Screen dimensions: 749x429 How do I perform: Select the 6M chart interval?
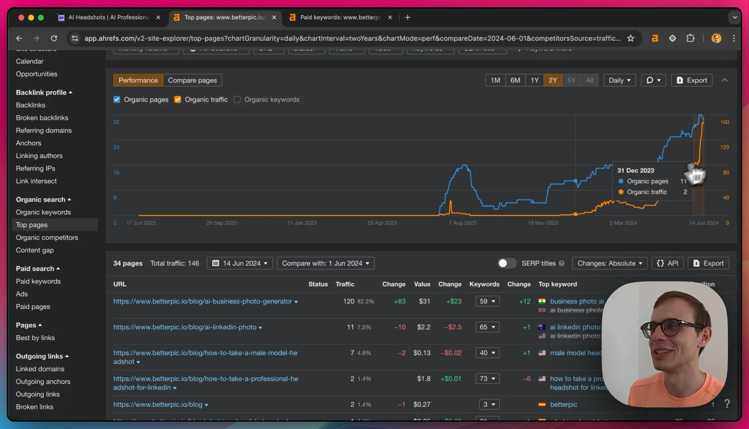[x=515, y=80]
